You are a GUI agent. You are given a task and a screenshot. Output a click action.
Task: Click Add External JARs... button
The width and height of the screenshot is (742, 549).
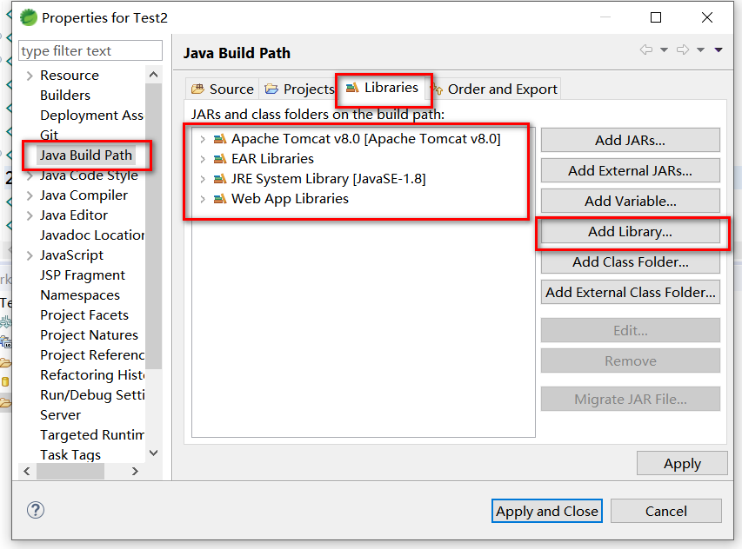pyautogui.click(x=630, y=170)
